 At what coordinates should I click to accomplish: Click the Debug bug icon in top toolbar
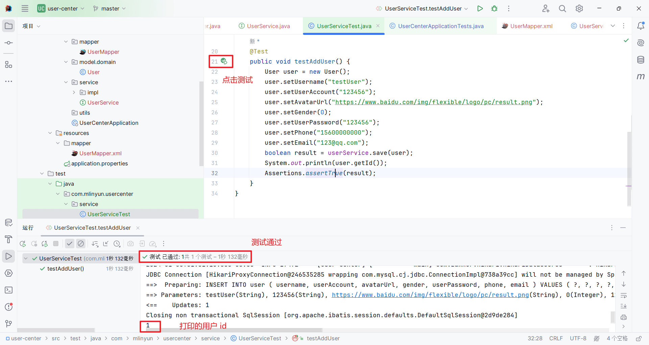click(x=494, y=8)
